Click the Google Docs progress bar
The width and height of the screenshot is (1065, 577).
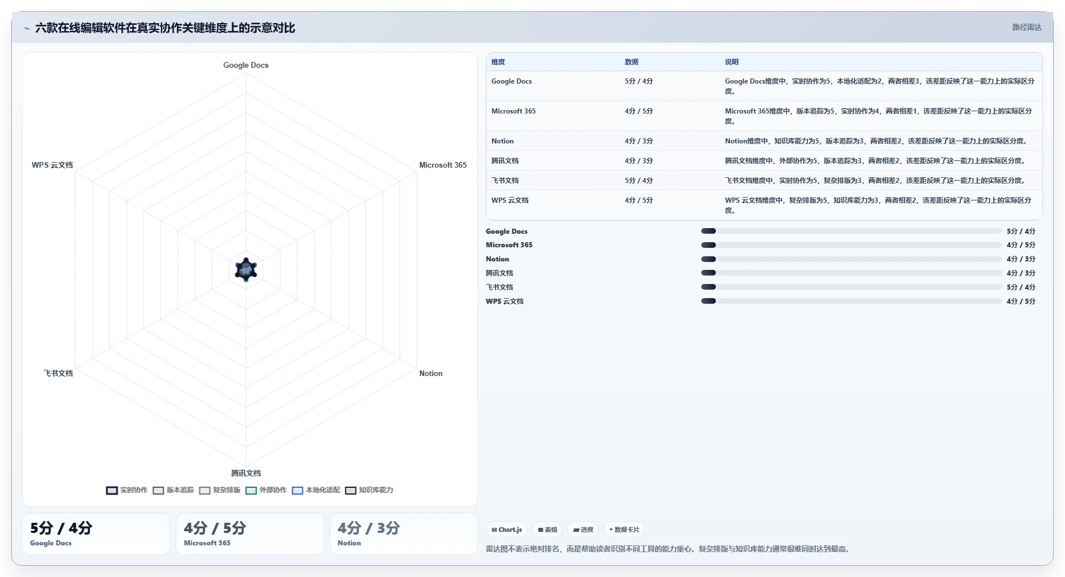click(x=851, y=231)
